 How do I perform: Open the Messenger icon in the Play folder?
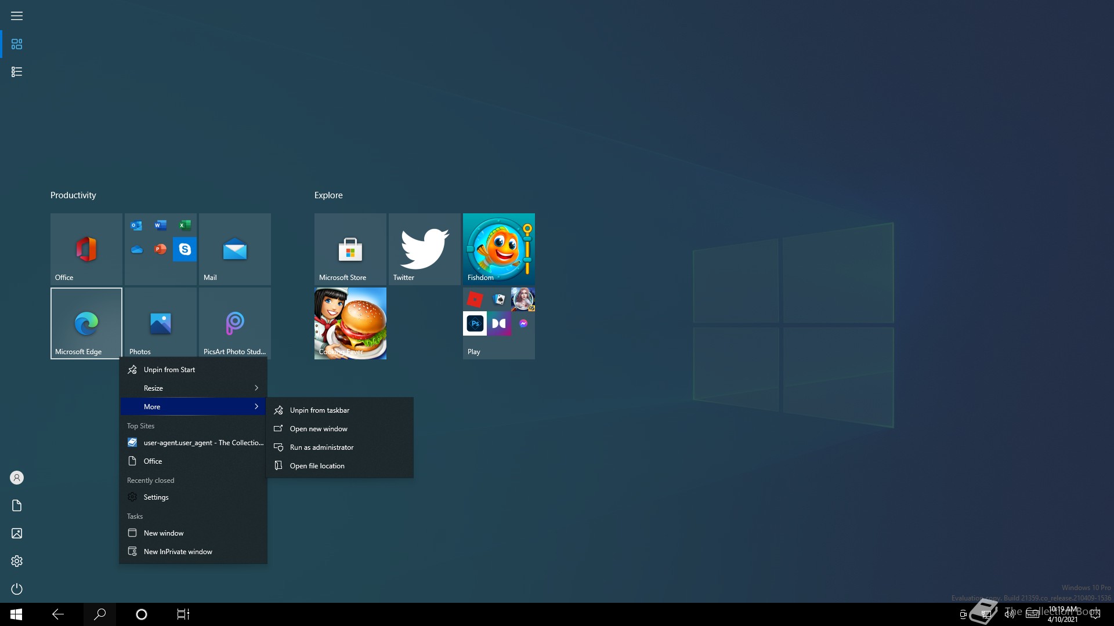click(523, 323)
